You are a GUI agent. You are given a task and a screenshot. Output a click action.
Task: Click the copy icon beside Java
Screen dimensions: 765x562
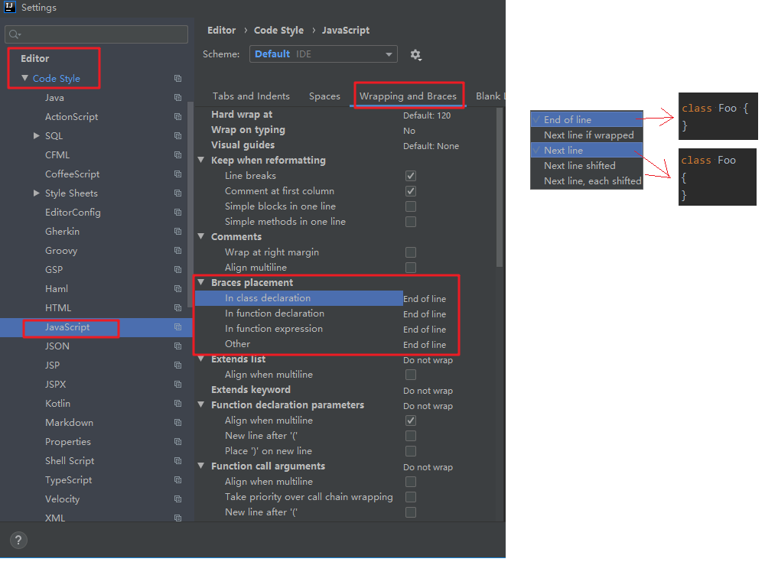[x=178, y=98]
